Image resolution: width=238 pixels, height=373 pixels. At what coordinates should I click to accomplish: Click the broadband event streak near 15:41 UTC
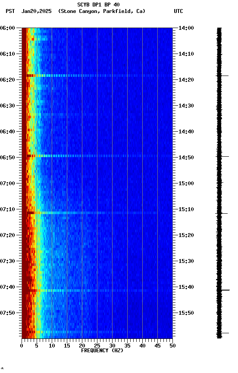pos(97,291)
